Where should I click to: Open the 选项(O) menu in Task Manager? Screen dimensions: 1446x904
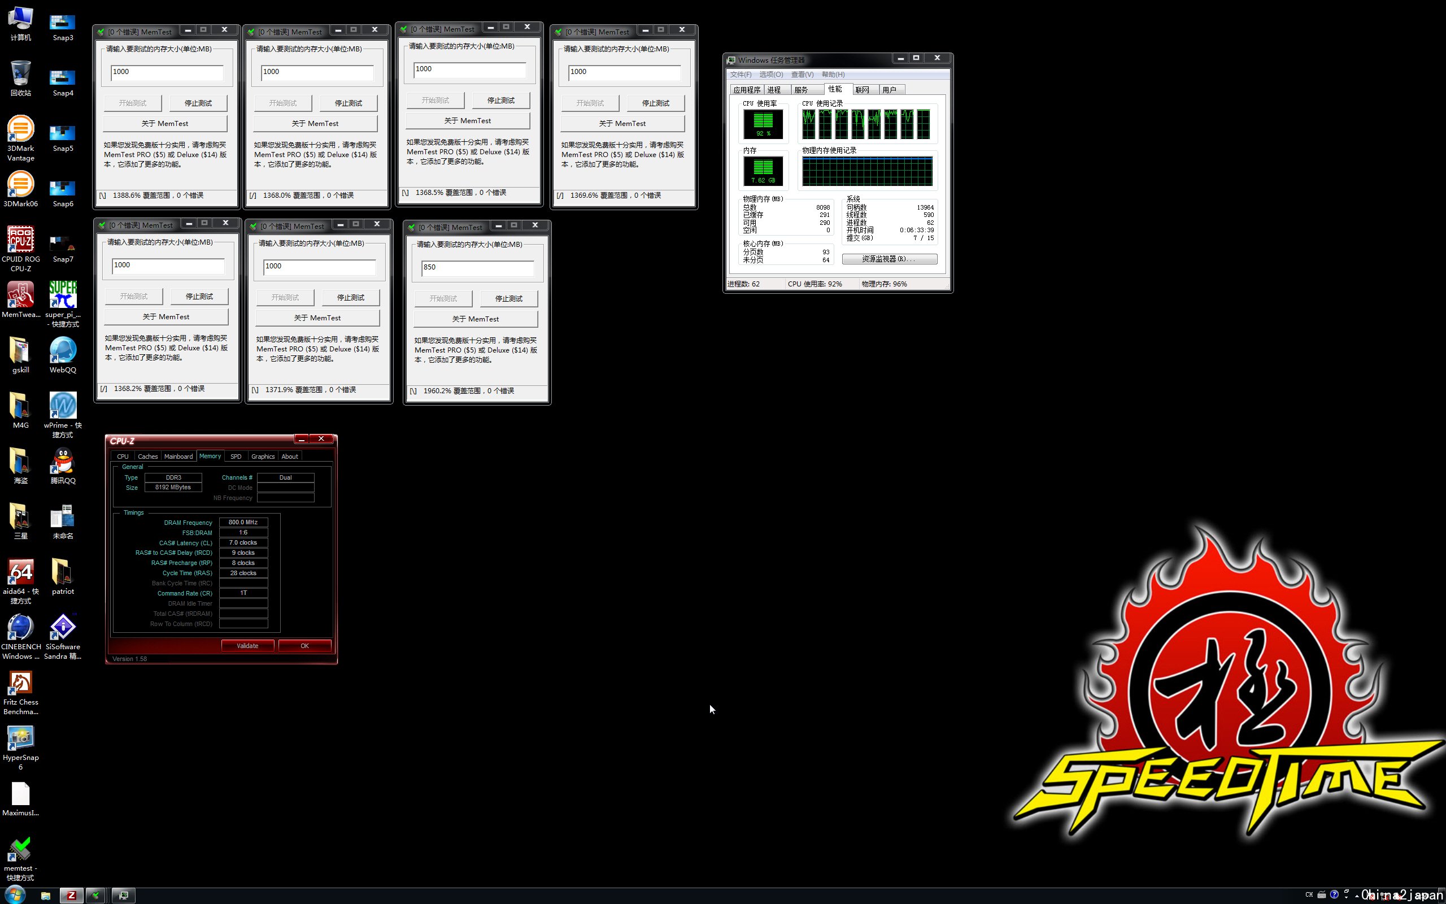[x=771, y=74]
